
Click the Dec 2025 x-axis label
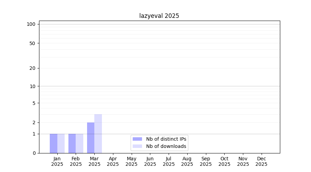262,161
